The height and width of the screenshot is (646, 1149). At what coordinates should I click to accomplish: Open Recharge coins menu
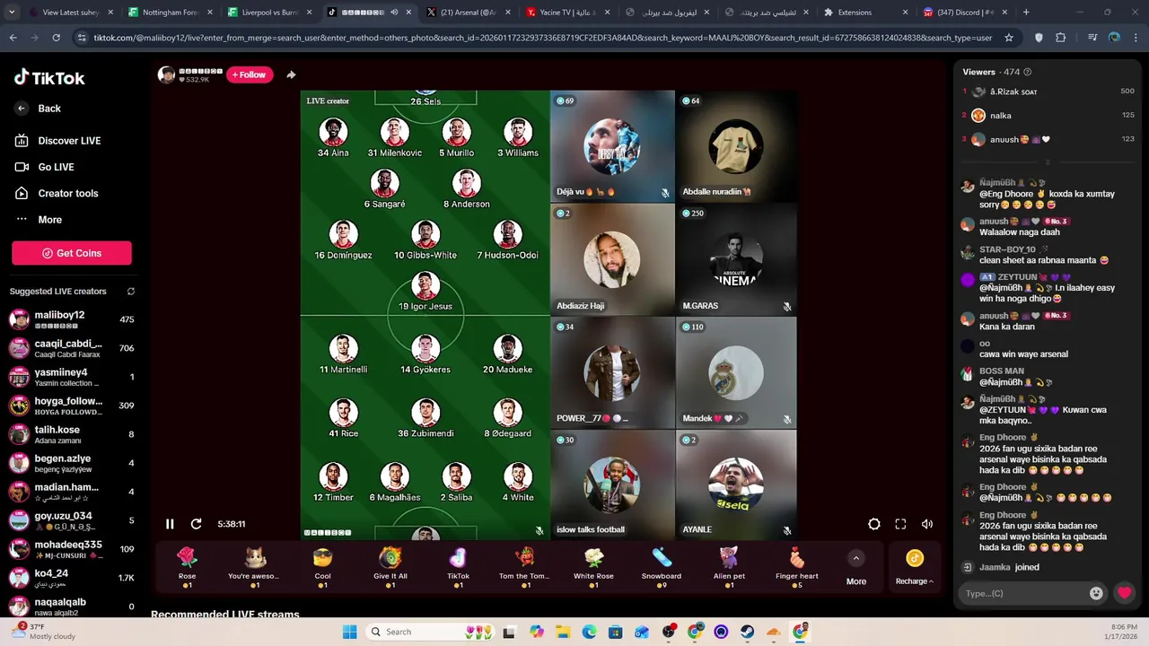914,568
